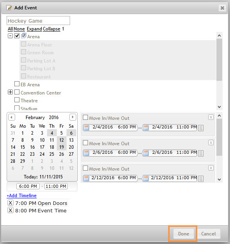
Task: Open end date calendar for 2/6/2016 booking
Action: pos(146,153)
